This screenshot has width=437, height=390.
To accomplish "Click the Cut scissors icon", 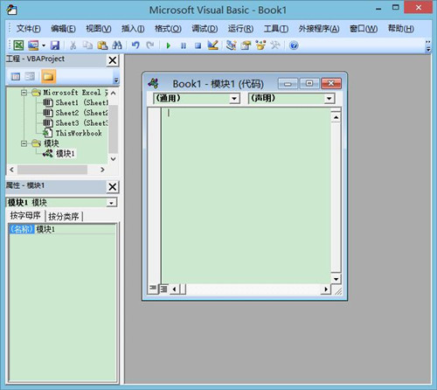I will (x=73, y=45).
